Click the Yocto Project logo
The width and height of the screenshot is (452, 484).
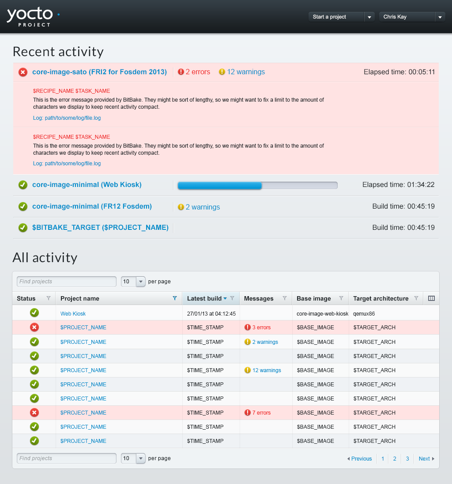33,17
